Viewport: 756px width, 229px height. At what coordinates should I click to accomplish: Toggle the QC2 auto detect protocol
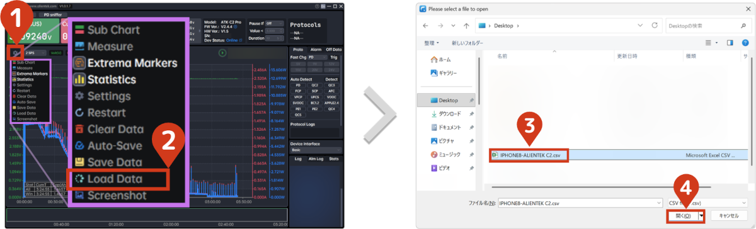[x=315, y=85]
